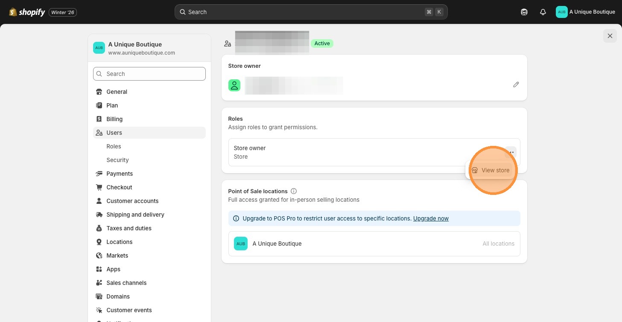Open Sales channels settings
This screenshot has height=322, width=622.
[x=149, y=283]
